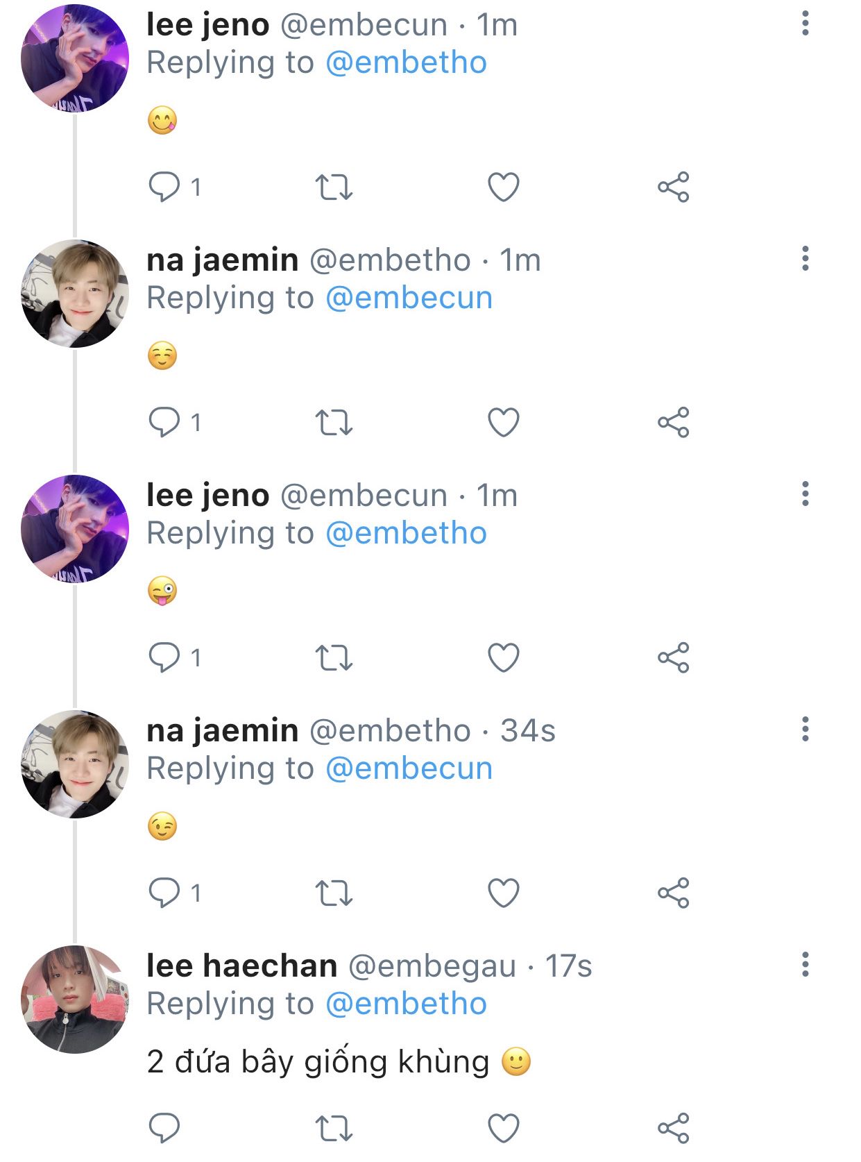Viewport: 861px width, 1162px height.
Task: Share na jaemin's 34s tweet
Action: [673, 893]
